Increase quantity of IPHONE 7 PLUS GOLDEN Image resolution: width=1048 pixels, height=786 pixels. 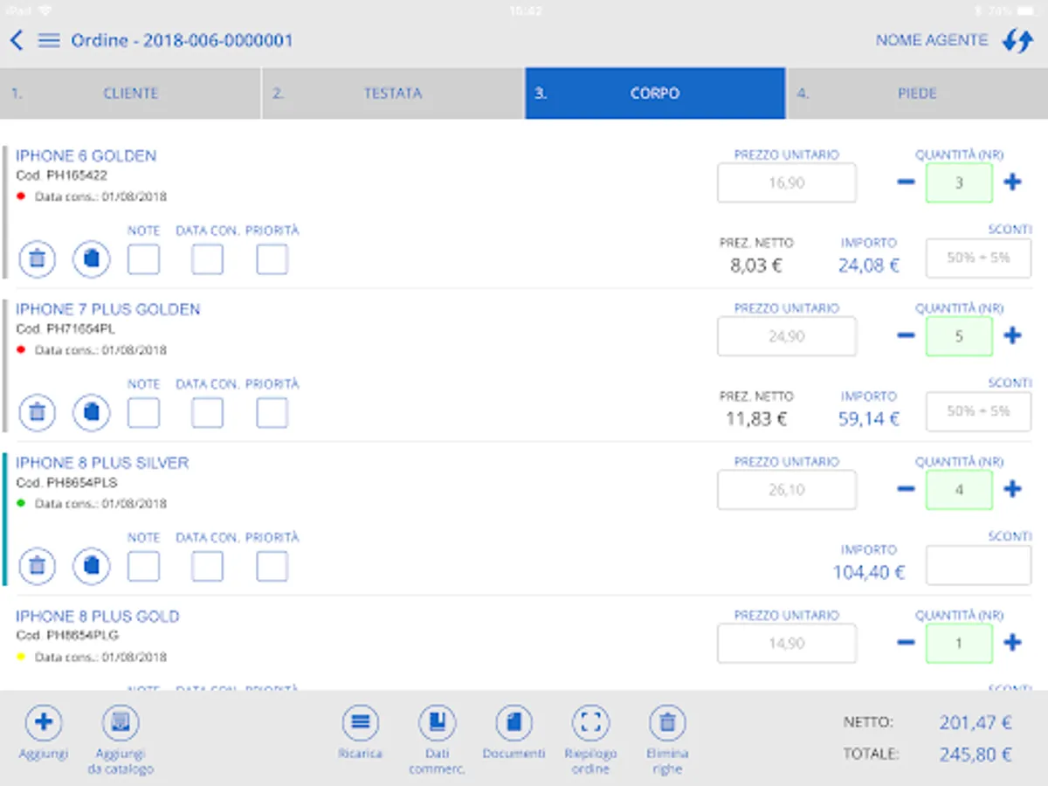tap(1012, 336)
